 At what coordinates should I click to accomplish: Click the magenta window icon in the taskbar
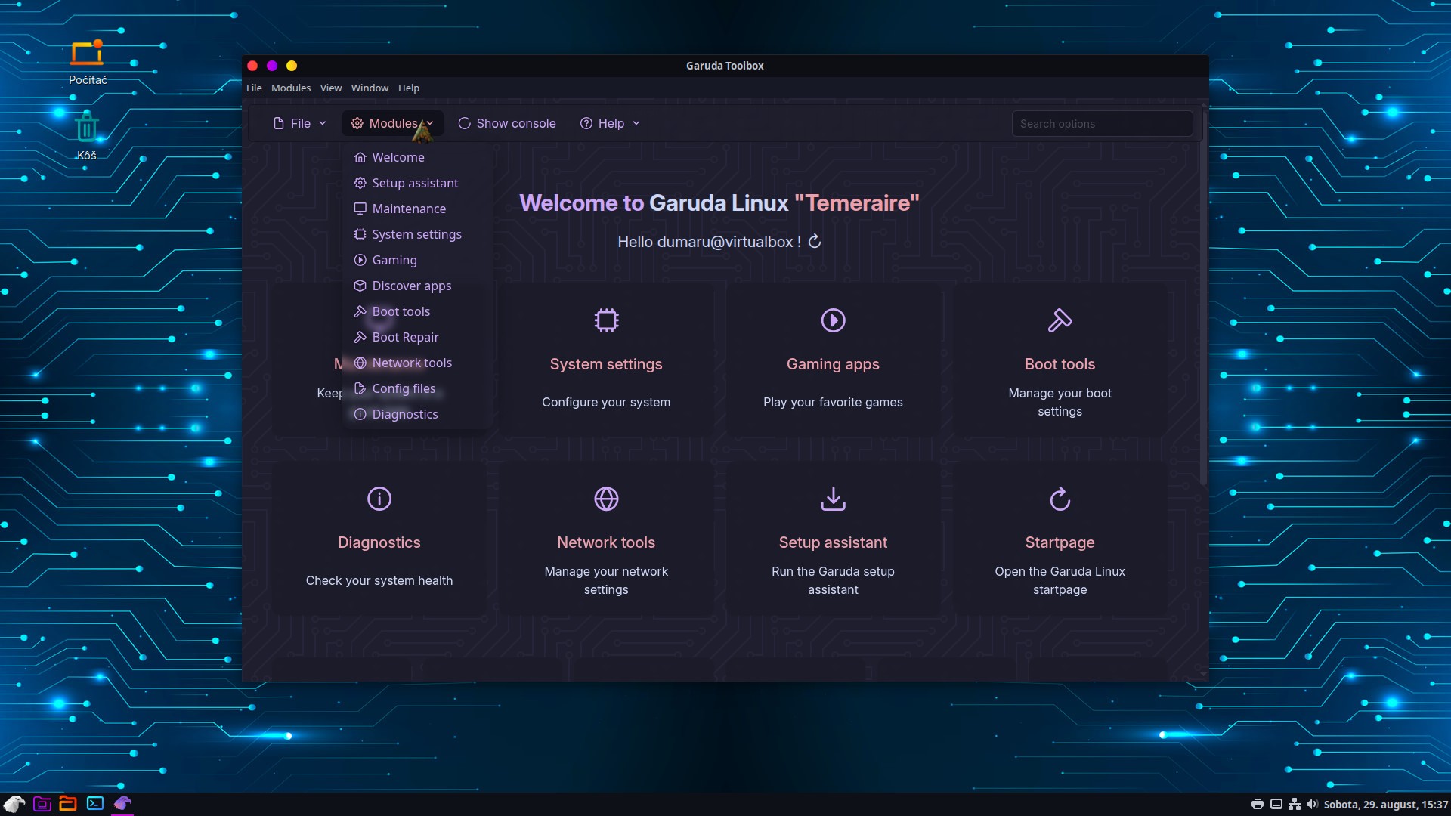point(42,804)
